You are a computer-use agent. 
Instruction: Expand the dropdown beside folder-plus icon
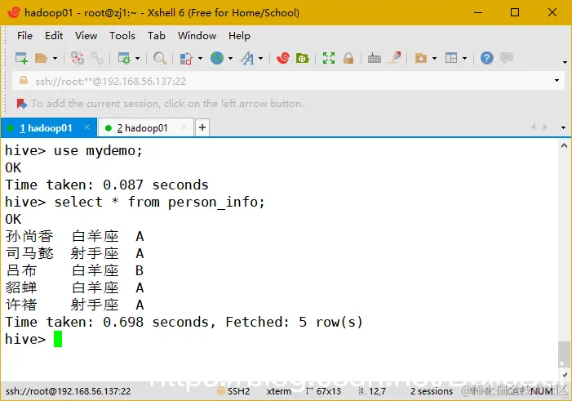[434, 59]
